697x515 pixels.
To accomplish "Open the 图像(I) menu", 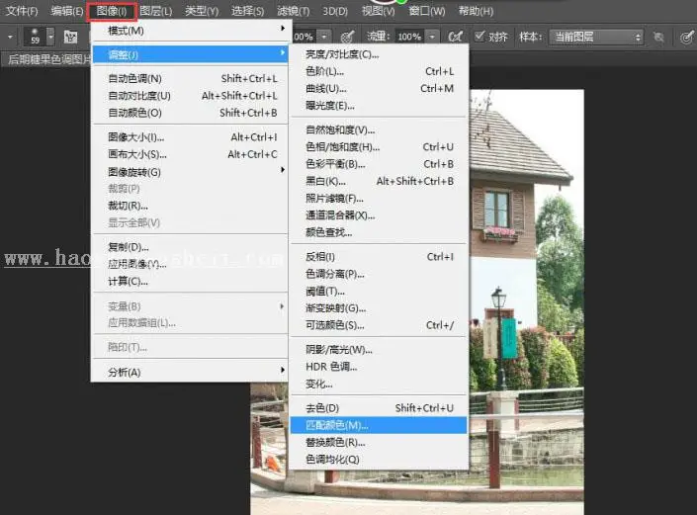I will point(112,11).
